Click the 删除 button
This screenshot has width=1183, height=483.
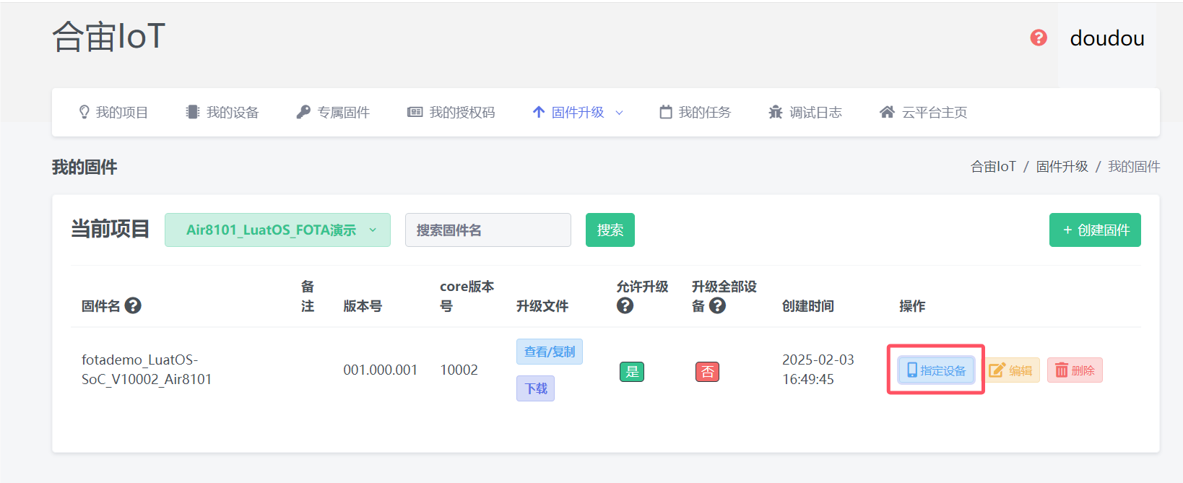tap(1075, 370)
